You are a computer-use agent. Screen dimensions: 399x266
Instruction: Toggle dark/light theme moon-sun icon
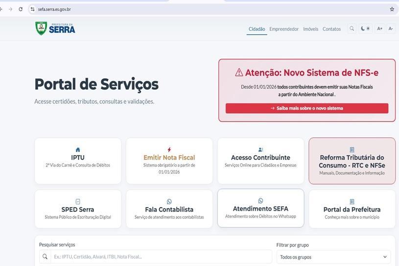(365, 28)
